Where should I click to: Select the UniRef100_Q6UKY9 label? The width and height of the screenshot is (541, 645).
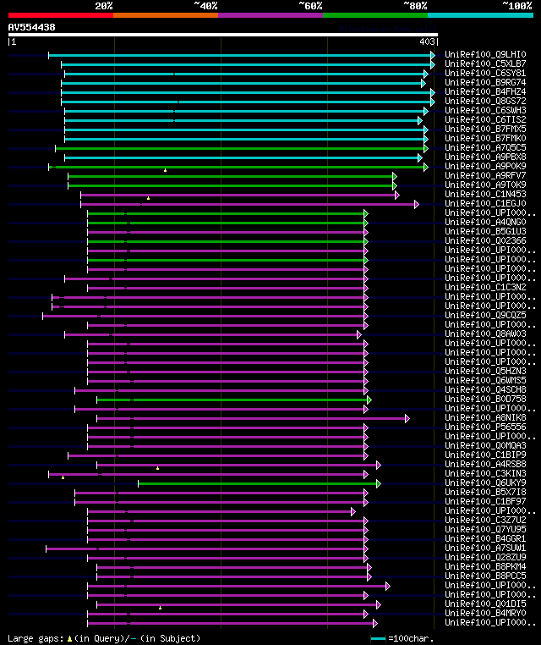(x=485, y=482)
